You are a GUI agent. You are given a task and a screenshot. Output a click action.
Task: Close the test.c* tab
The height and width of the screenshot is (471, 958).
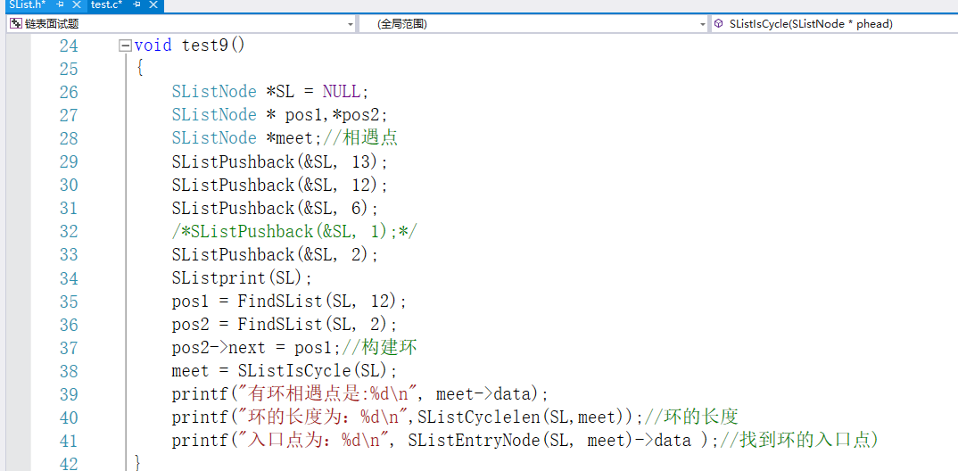pos(153,4)
